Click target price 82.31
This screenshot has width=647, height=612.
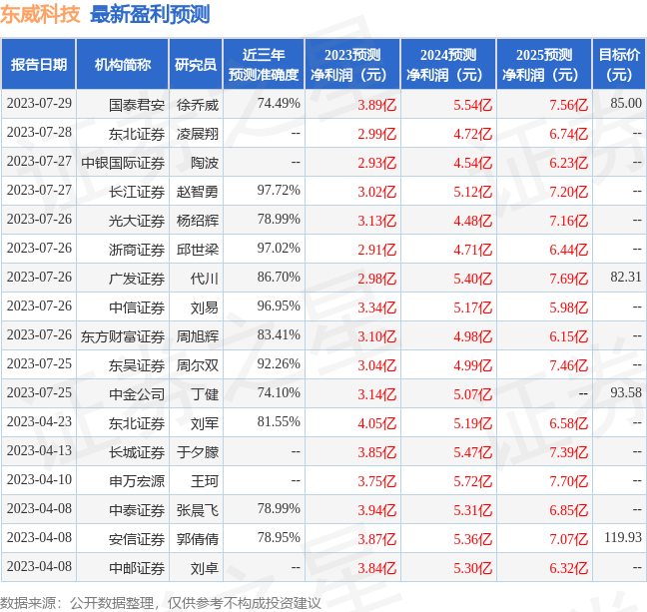coord(626,278)
